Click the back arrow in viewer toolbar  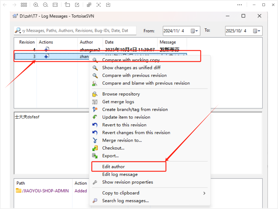click(x=5, y=5)
